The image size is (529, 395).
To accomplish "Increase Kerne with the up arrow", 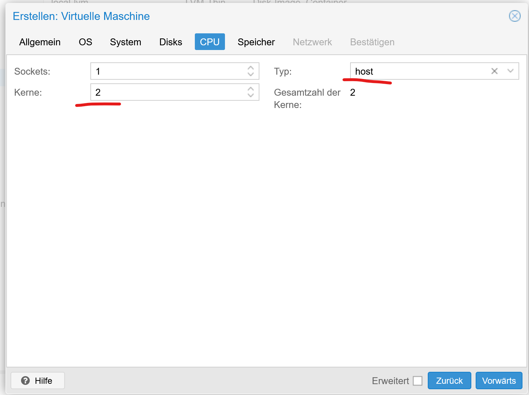I will point(251,88).
